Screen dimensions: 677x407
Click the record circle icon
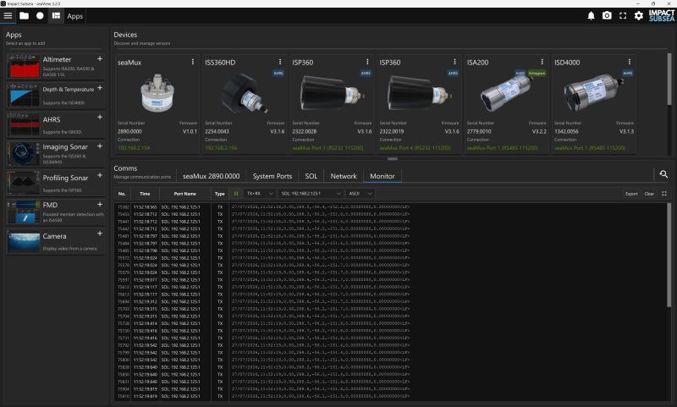click(40, 16)
